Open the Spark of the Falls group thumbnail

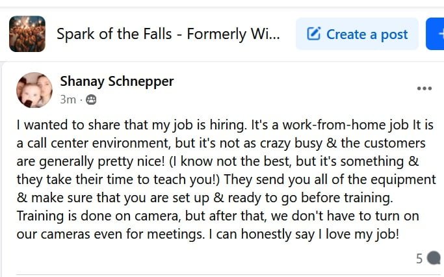tap(27, 34)
